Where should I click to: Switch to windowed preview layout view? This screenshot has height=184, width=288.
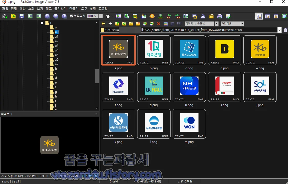point(267,16)
